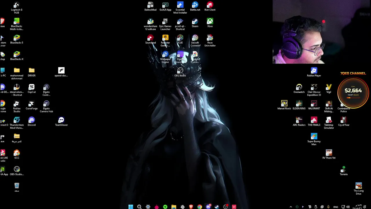Launch OBS Studio desktop icon
This screenshot has width=371, height=209.
[180, 72]
